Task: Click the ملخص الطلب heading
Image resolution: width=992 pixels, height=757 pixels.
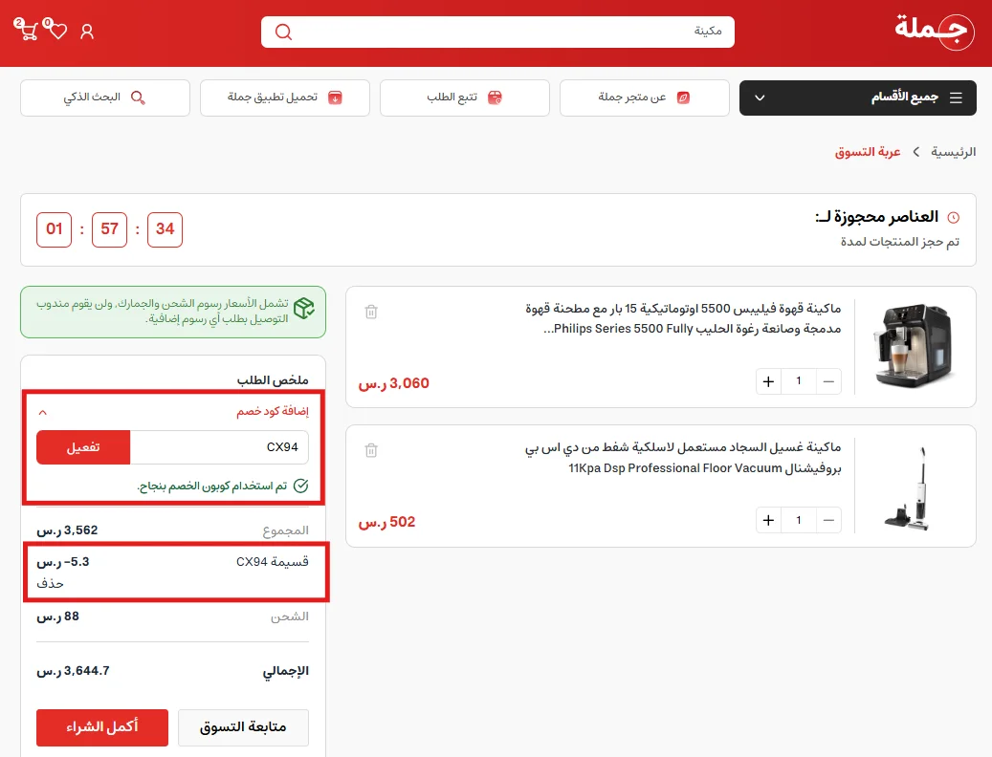Action: (273, 379)
